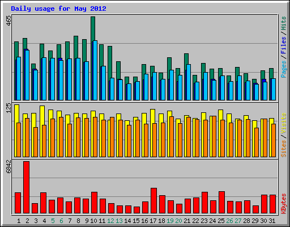
Task: Click the 125 value on the middle axis
Action: click(8, 108)
